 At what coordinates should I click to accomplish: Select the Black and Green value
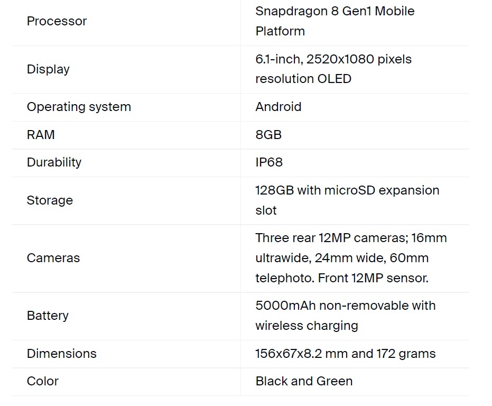304,381
